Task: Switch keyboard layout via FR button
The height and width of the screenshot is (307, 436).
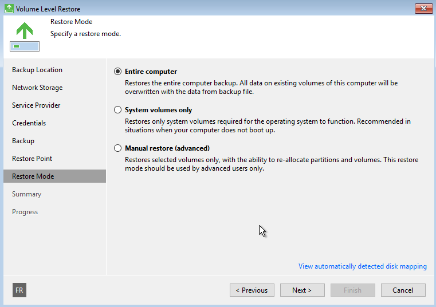Action: 19,290
